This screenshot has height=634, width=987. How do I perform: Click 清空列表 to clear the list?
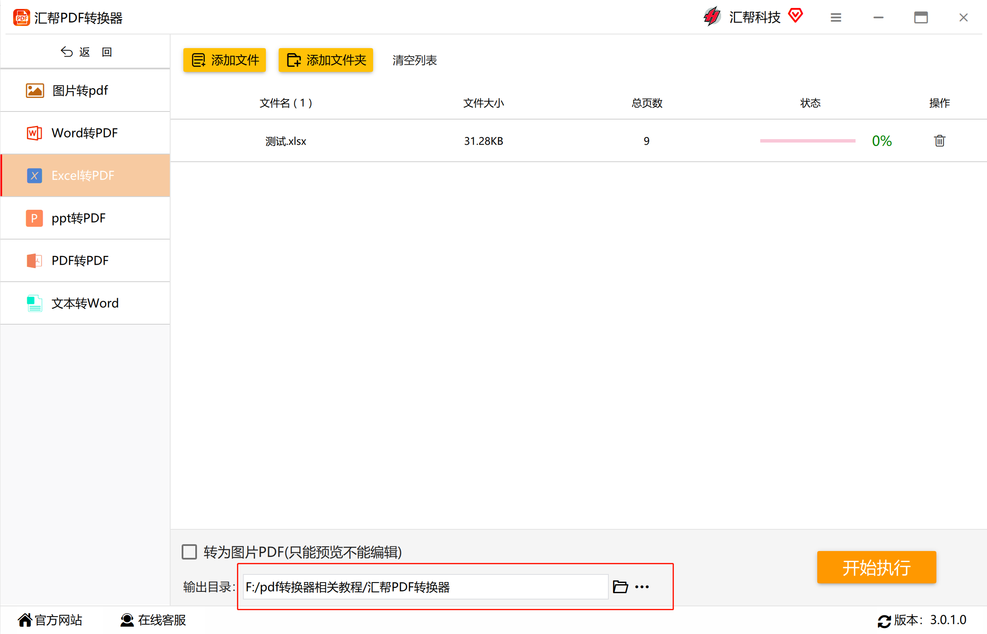coord(415,60)
